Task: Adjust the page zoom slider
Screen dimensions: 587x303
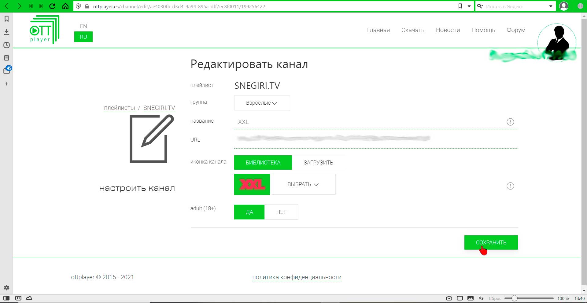Action: [529, 298]
